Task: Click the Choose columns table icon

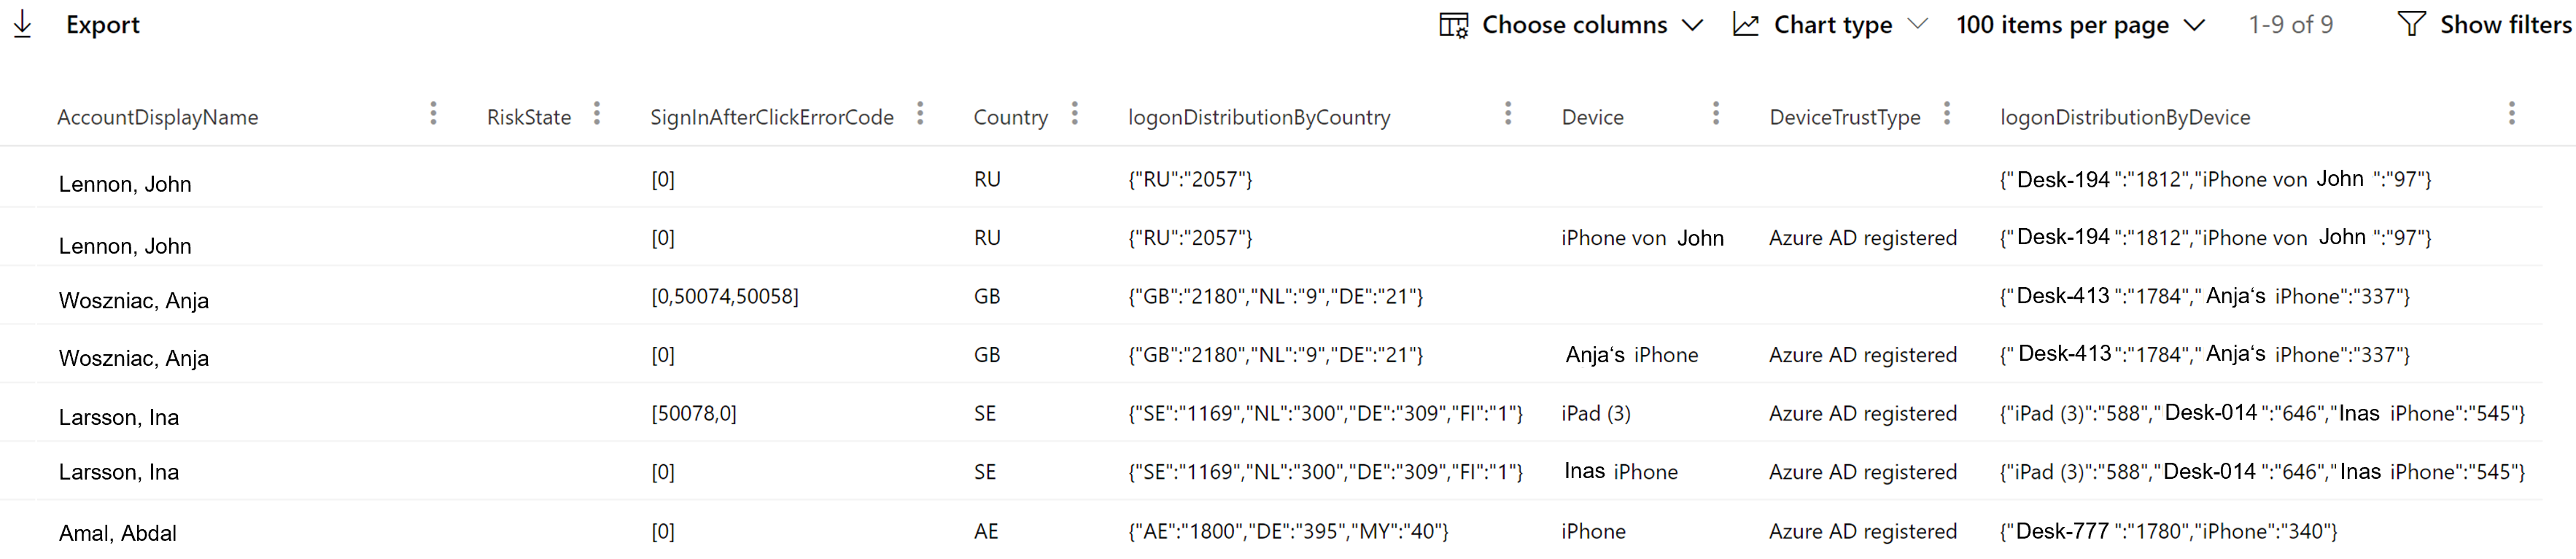Action: (x=1453, y=25)
